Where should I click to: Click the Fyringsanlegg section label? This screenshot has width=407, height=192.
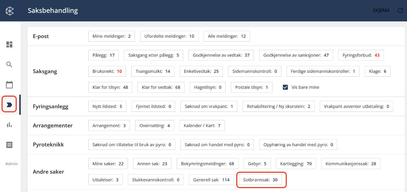[x=51, y=106]
